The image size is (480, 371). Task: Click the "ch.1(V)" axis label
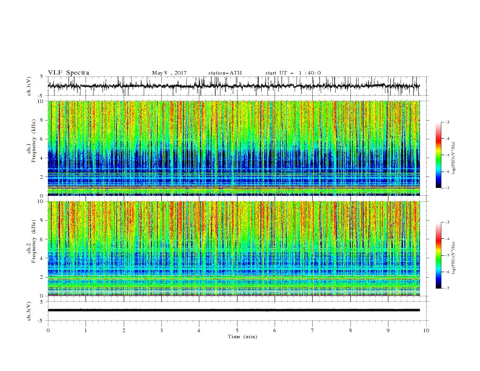[29, 86]
